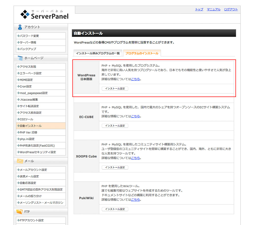The image size is (254, 225).
Task: Click インストール設定 button for WordPress日本語版
Action: pos(115,89)
